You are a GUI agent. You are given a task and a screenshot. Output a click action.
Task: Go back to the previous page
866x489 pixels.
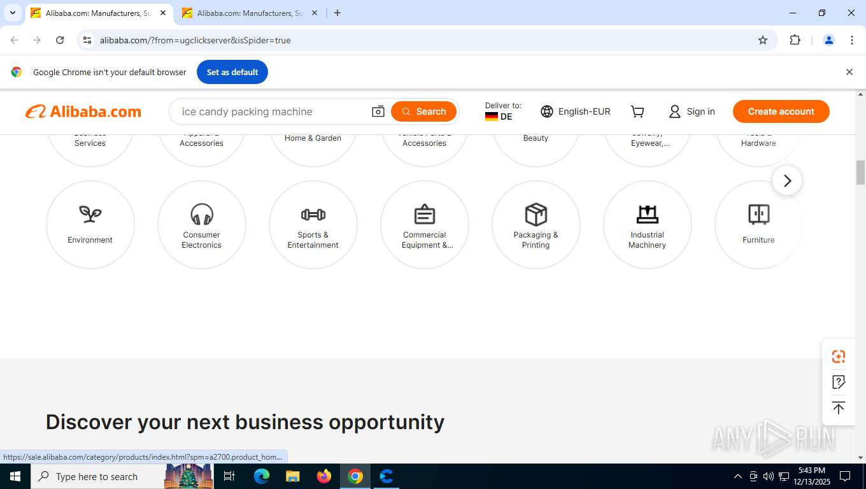pos(14,40)
